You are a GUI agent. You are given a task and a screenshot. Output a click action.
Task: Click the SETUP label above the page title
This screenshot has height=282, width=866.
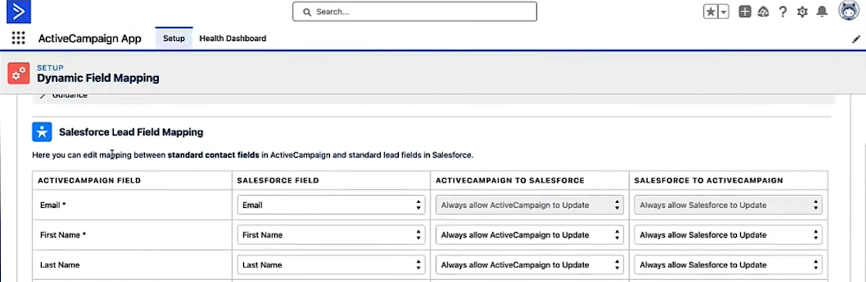(x=50, y=68)
